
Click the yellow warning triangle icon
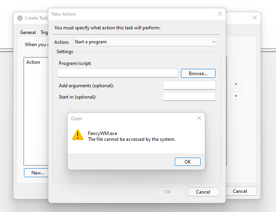coord(78,135)
